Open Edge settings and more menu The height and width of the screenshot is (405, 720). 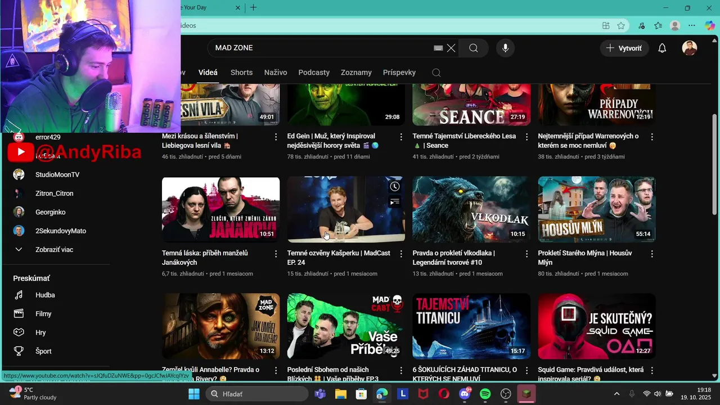click(692, 25)
